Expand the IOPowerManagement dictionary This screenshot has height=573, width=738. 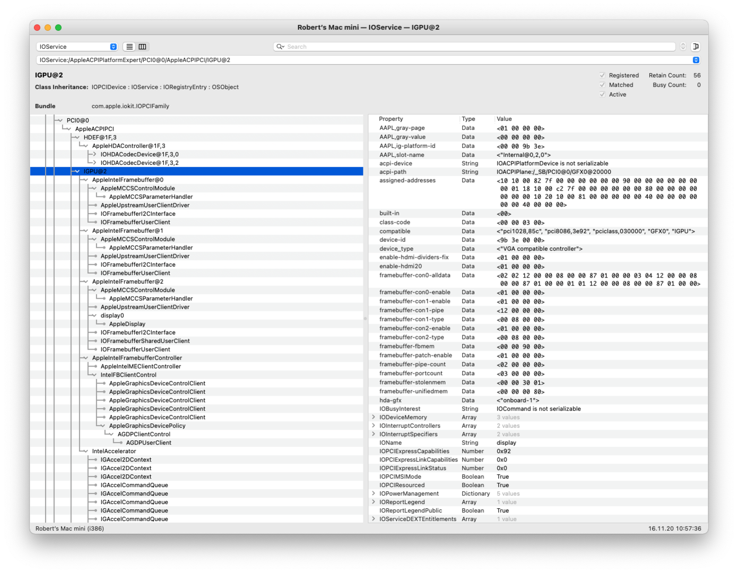pos(374,494)
